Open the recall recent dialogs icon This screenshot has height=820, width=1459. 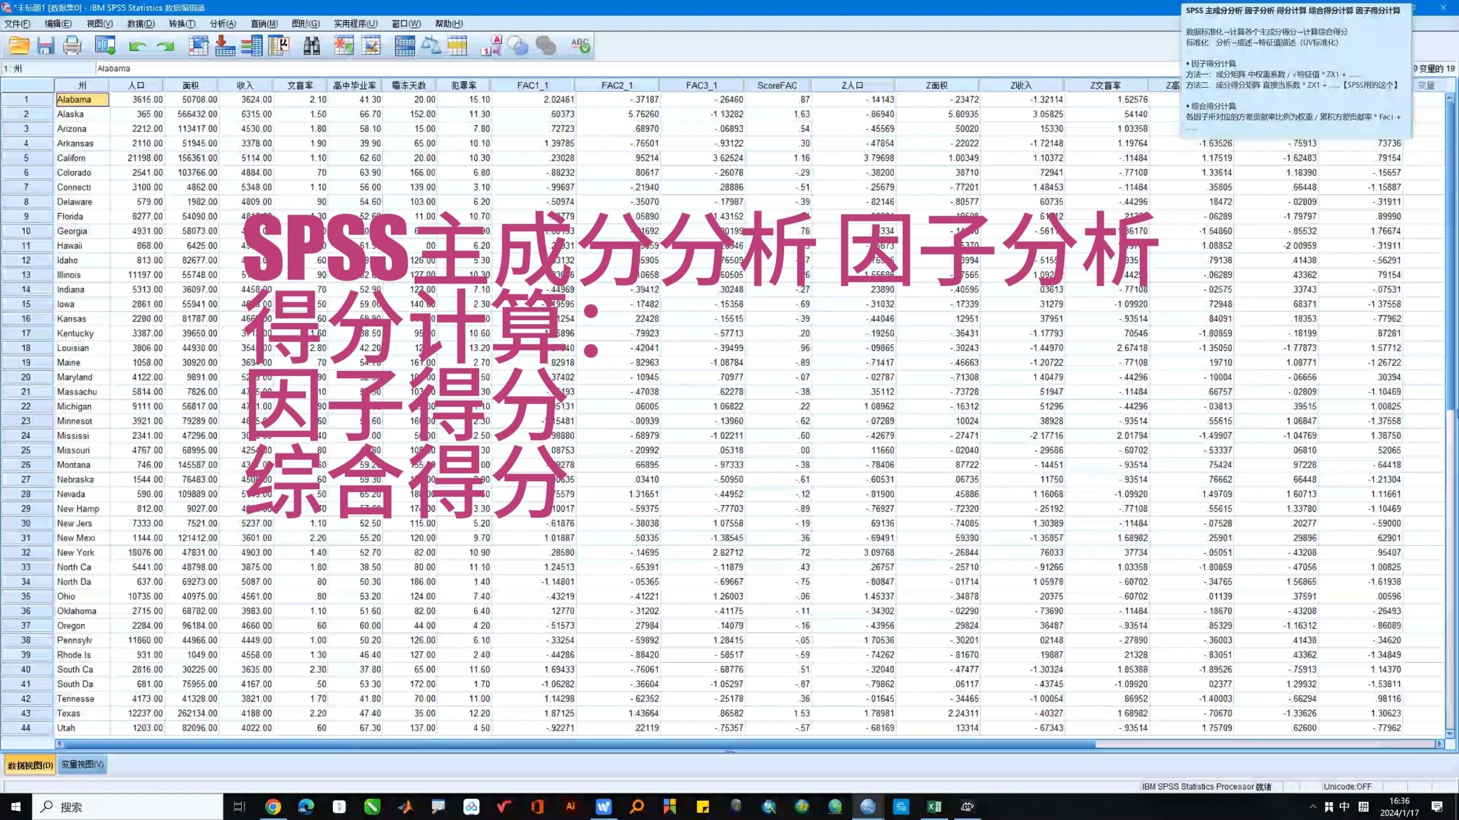tap(105, 46)
